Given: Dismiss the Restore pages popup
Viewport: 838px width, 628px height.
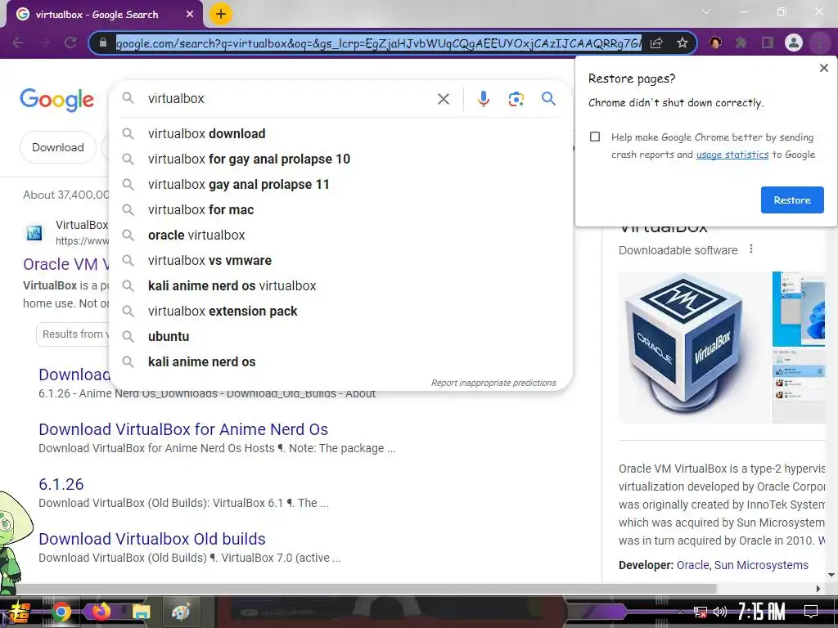Looking at the screenshot, I should pyautogui.click(x=823, y=68).
